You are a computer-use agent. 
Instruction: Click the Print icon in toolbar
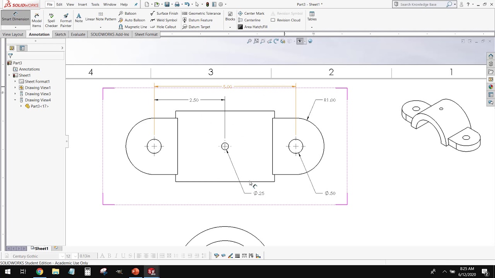point(177,4)
